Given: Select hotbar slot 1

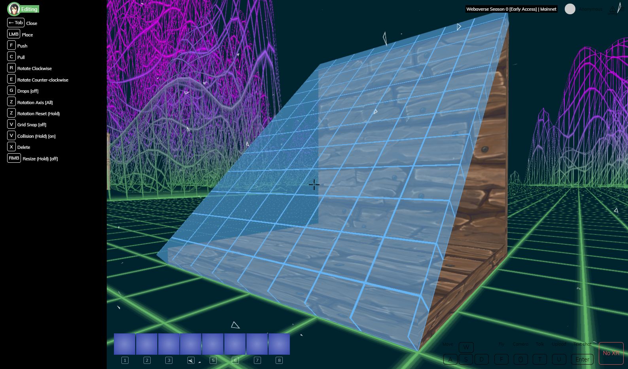Looking at the screenshot, I should click(x=125, y=344).
